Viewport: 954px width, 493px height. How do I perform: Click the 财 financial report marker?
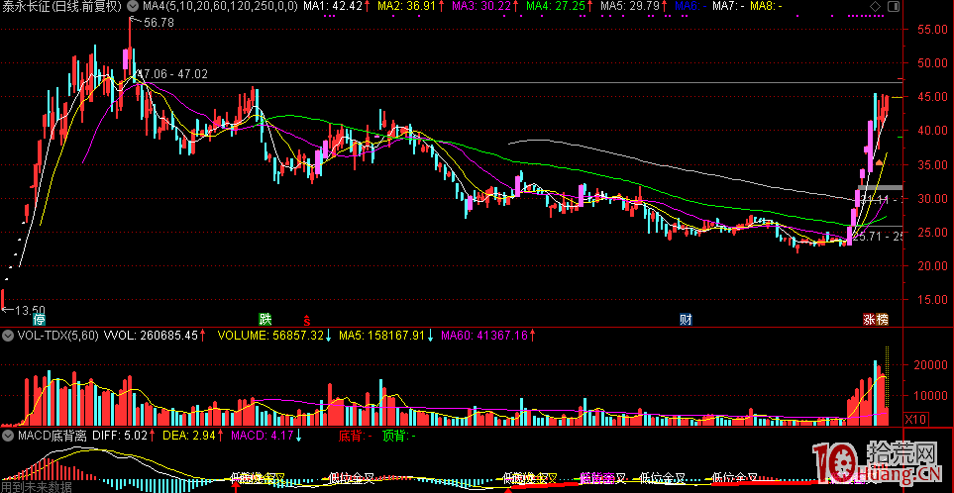(x=687, y=320)
